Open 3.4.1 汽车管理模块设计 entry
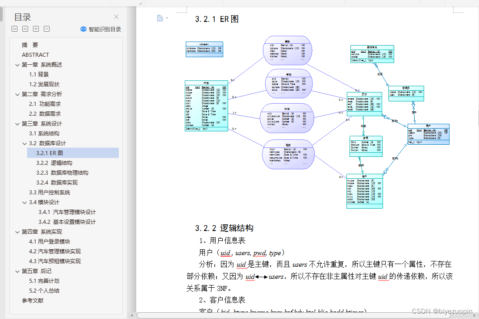 [67, 212]
